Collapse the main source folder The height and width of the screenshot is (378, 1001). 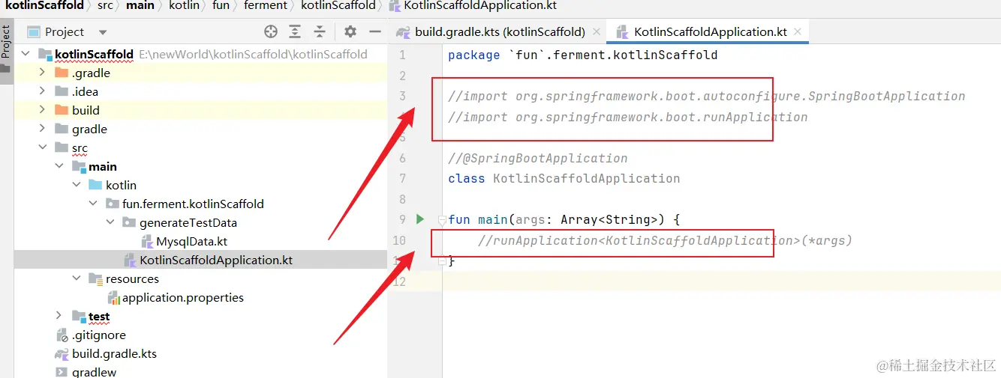point(59,166)
